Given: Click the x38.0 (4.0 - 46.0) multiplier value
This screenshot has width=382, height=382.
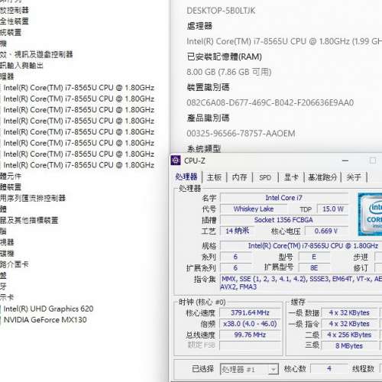Looking at the screenshot, I should point(250,324).
